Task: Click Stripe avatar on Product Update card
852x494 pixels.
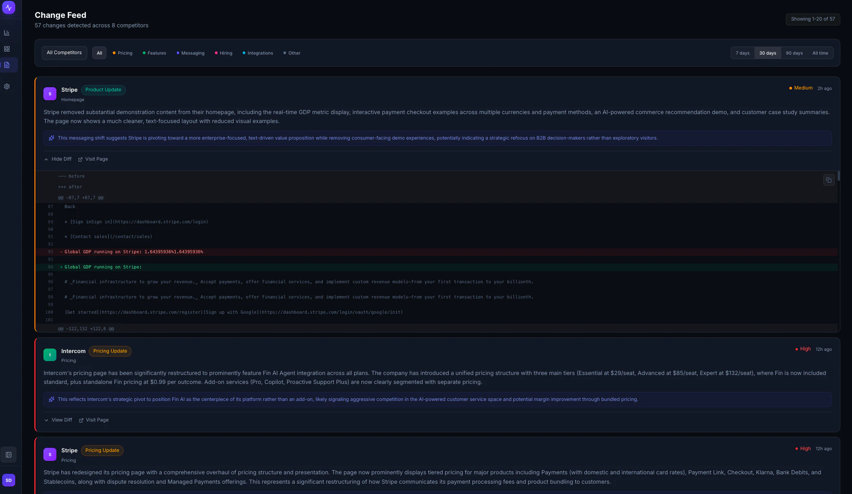Action: pos(50,94)
